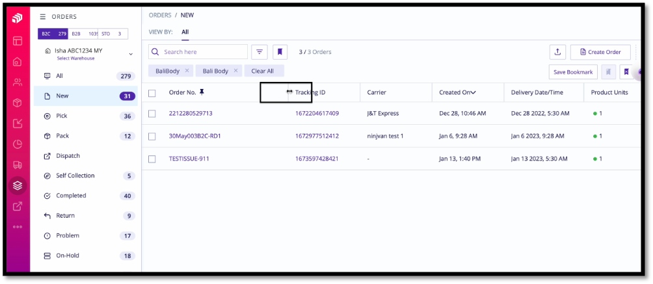653x284 pixels.
Task: Open the external link icon in the rail
Action: tap(17, 206)
